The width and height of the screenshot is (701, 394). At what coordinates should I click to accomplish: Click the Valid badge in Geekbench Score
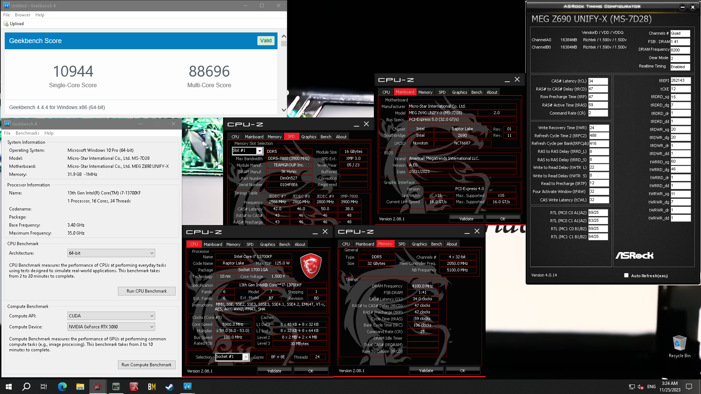point(266,40)
